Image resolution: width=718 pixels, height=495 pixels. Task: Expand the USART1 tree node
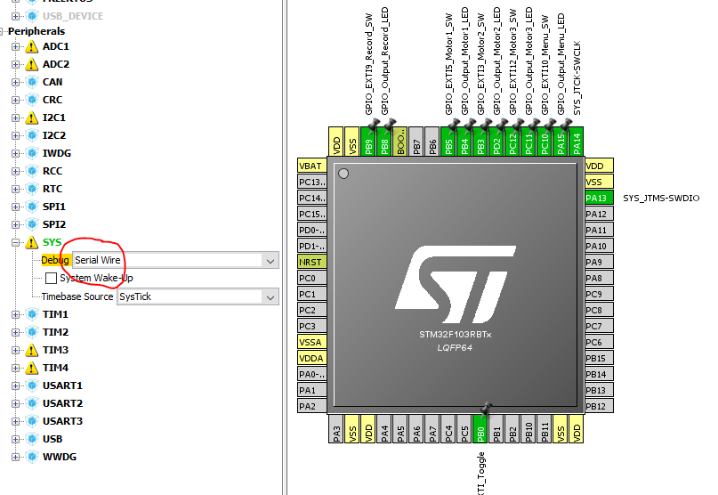[15, 385]
